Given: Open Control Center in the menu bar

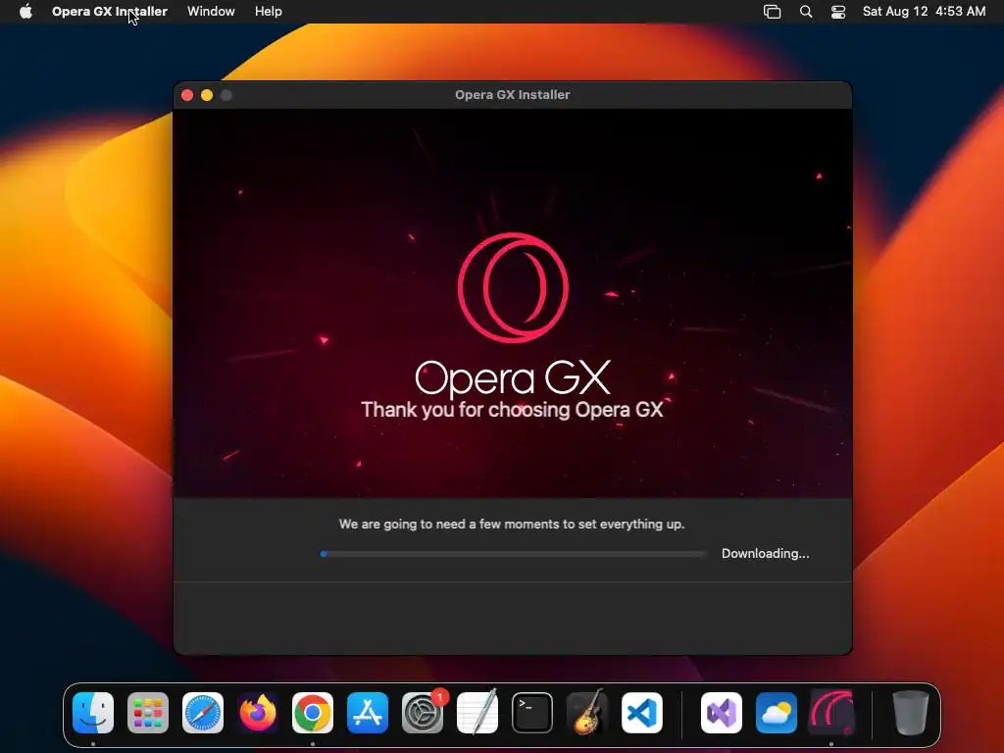Looking at the screenshot, I should tap(838, 12).
